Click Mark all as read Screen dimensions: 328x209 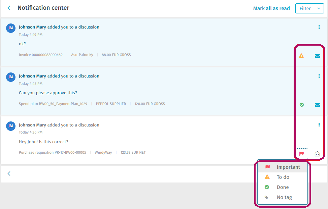[271, 8]
